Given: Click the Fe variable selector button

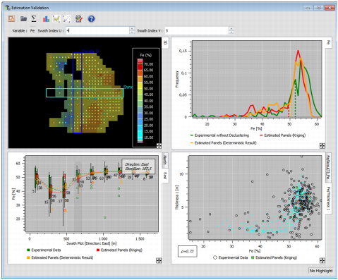Looking at the screenshot, I should (32, 30).
